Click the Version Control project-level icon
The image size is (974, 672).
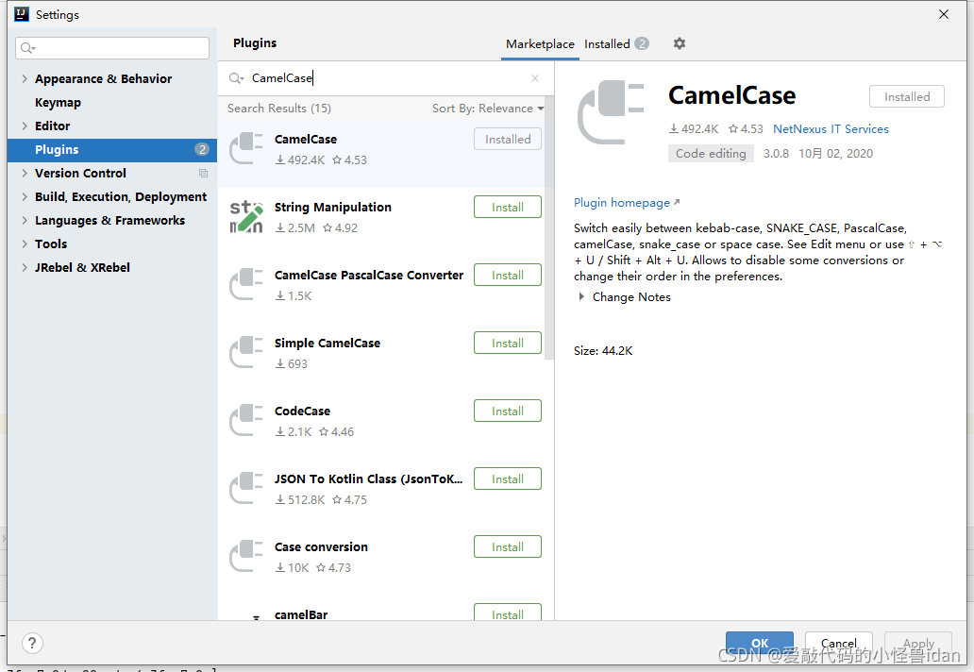[x=203, y=174]
